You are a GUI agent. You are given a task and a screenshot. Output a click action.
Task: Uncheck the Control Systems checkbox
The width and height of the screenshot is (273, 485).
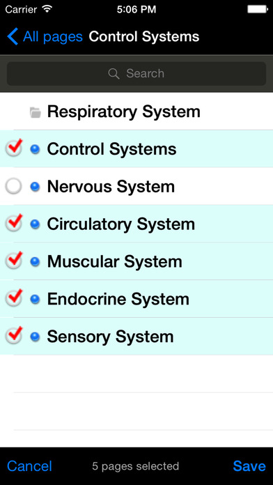click(14, 148)
